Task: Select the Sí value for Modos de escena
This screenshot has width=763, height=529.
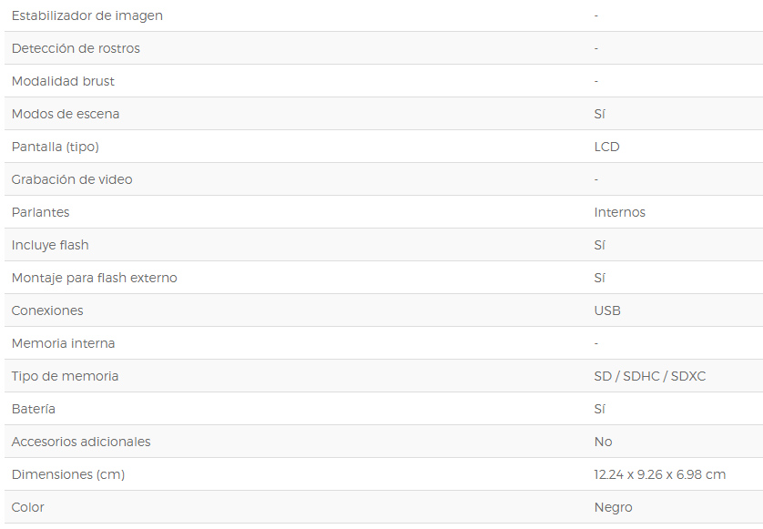Action: [599, 114]
